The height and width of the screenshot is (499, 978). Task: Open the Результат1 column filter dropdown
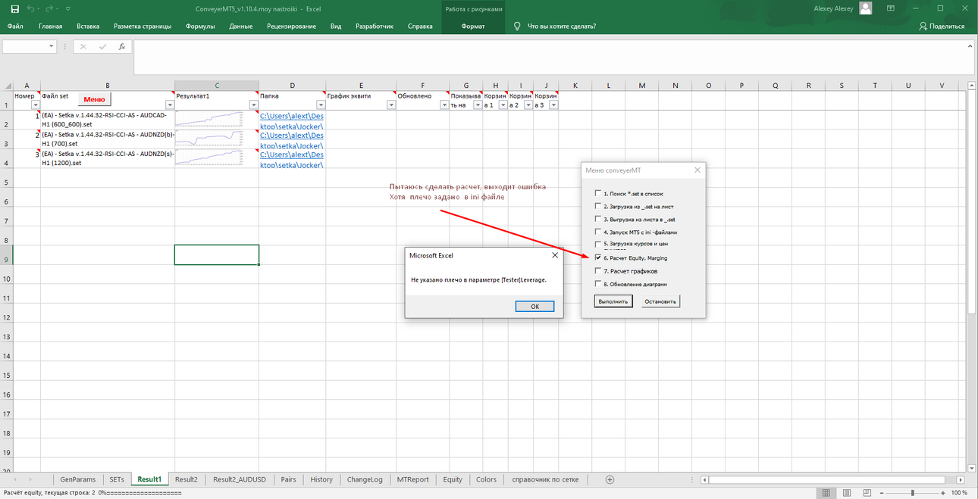pyautogui.click(x=253, y=105)
